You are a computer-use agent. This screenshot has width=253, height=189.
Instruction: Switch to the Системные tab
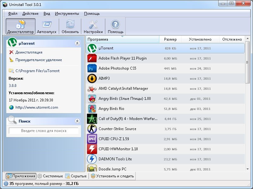[x=50, y=176]
